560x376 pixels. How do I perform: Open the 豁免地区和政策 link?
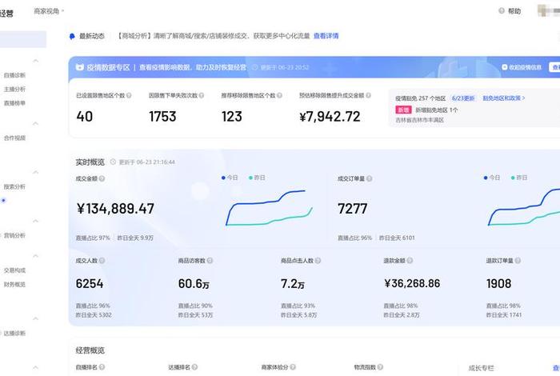pyautogui.click(x=503, y=98)
